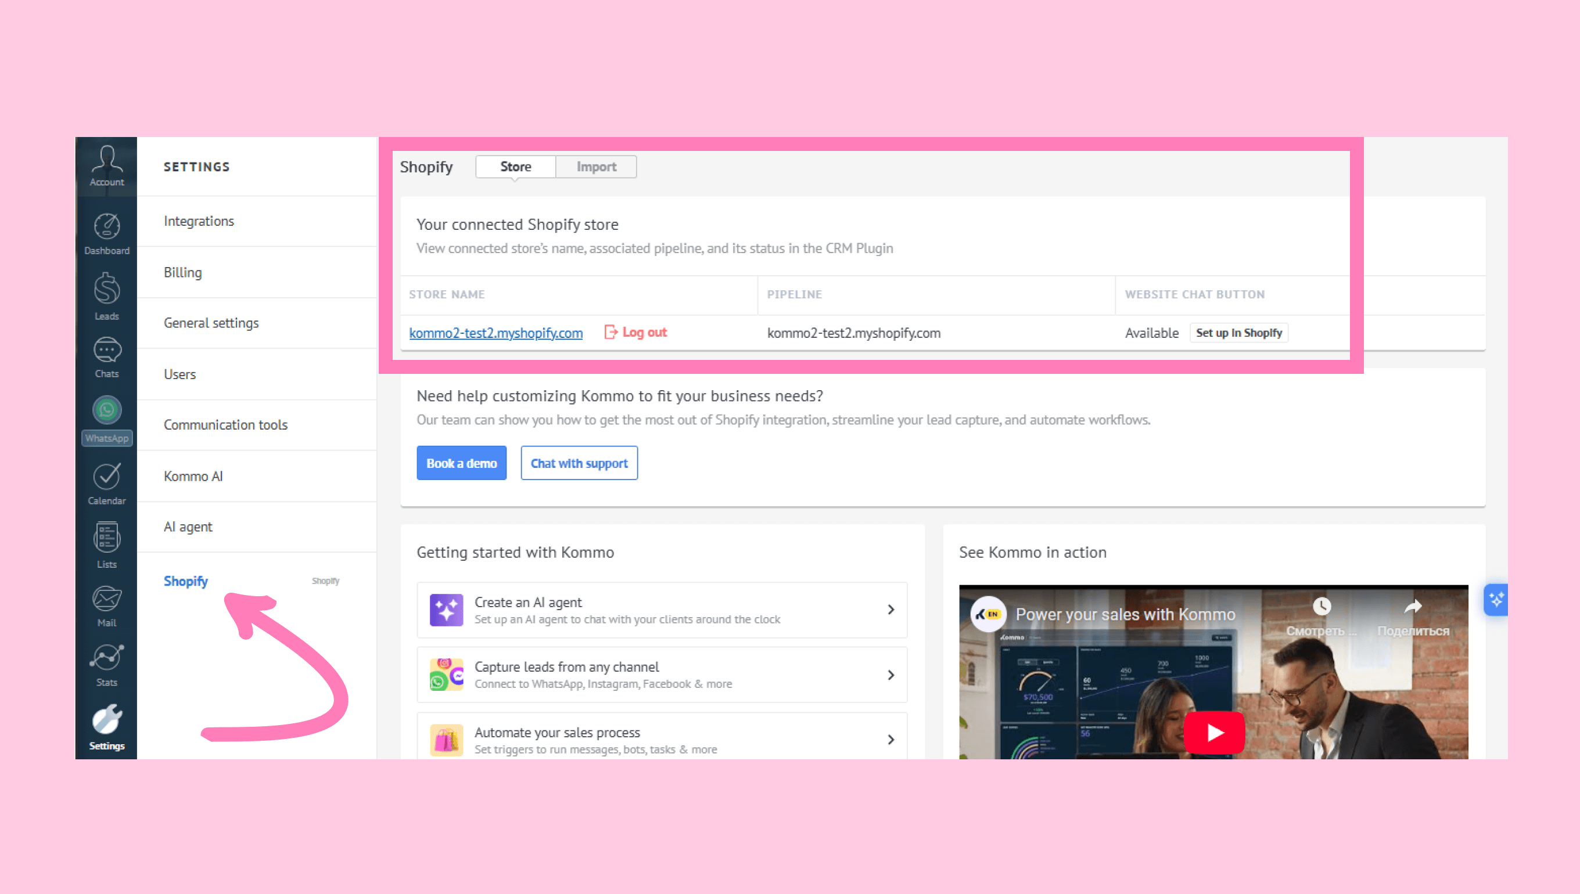
Task: Open Users settings
Action: coord(257,374)
